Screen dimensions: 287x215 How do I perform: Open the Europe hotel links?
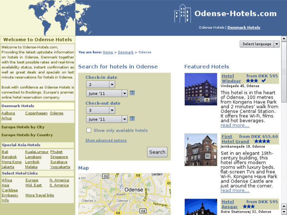[32, 180]
